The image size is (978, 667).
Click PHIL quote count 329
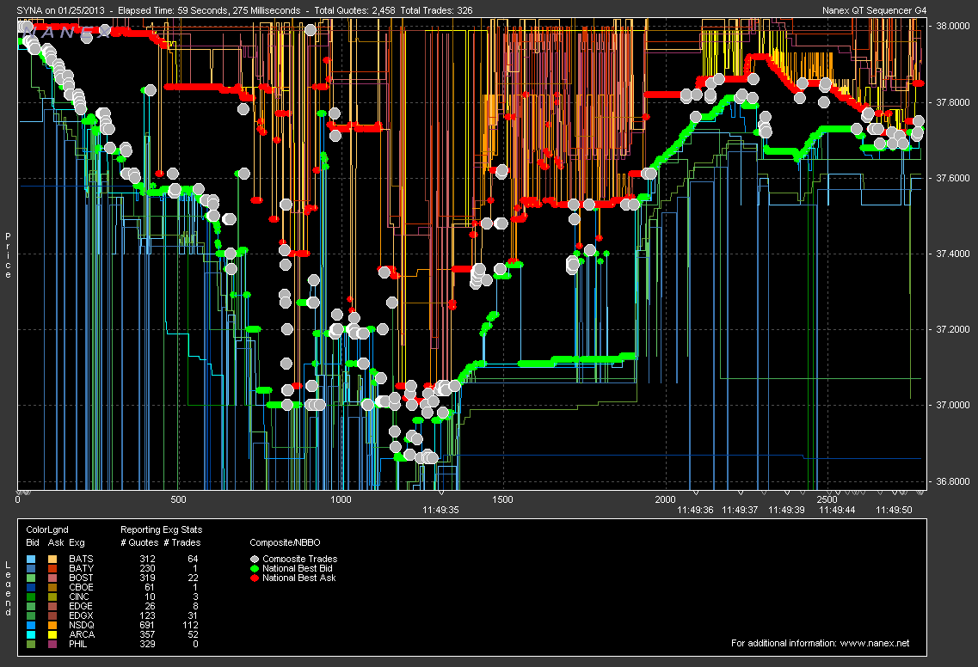[147, 644]
